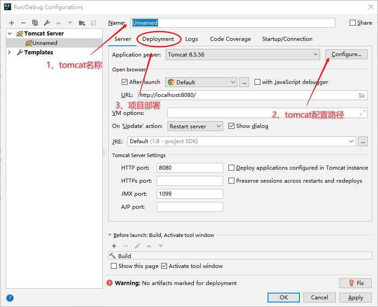378x307 pixels.
Task: Open browser Default dropdown
Action: [201, 82]
